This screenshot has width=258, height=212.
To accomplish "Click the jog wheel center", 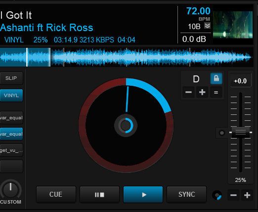I will tap(126, 125).
